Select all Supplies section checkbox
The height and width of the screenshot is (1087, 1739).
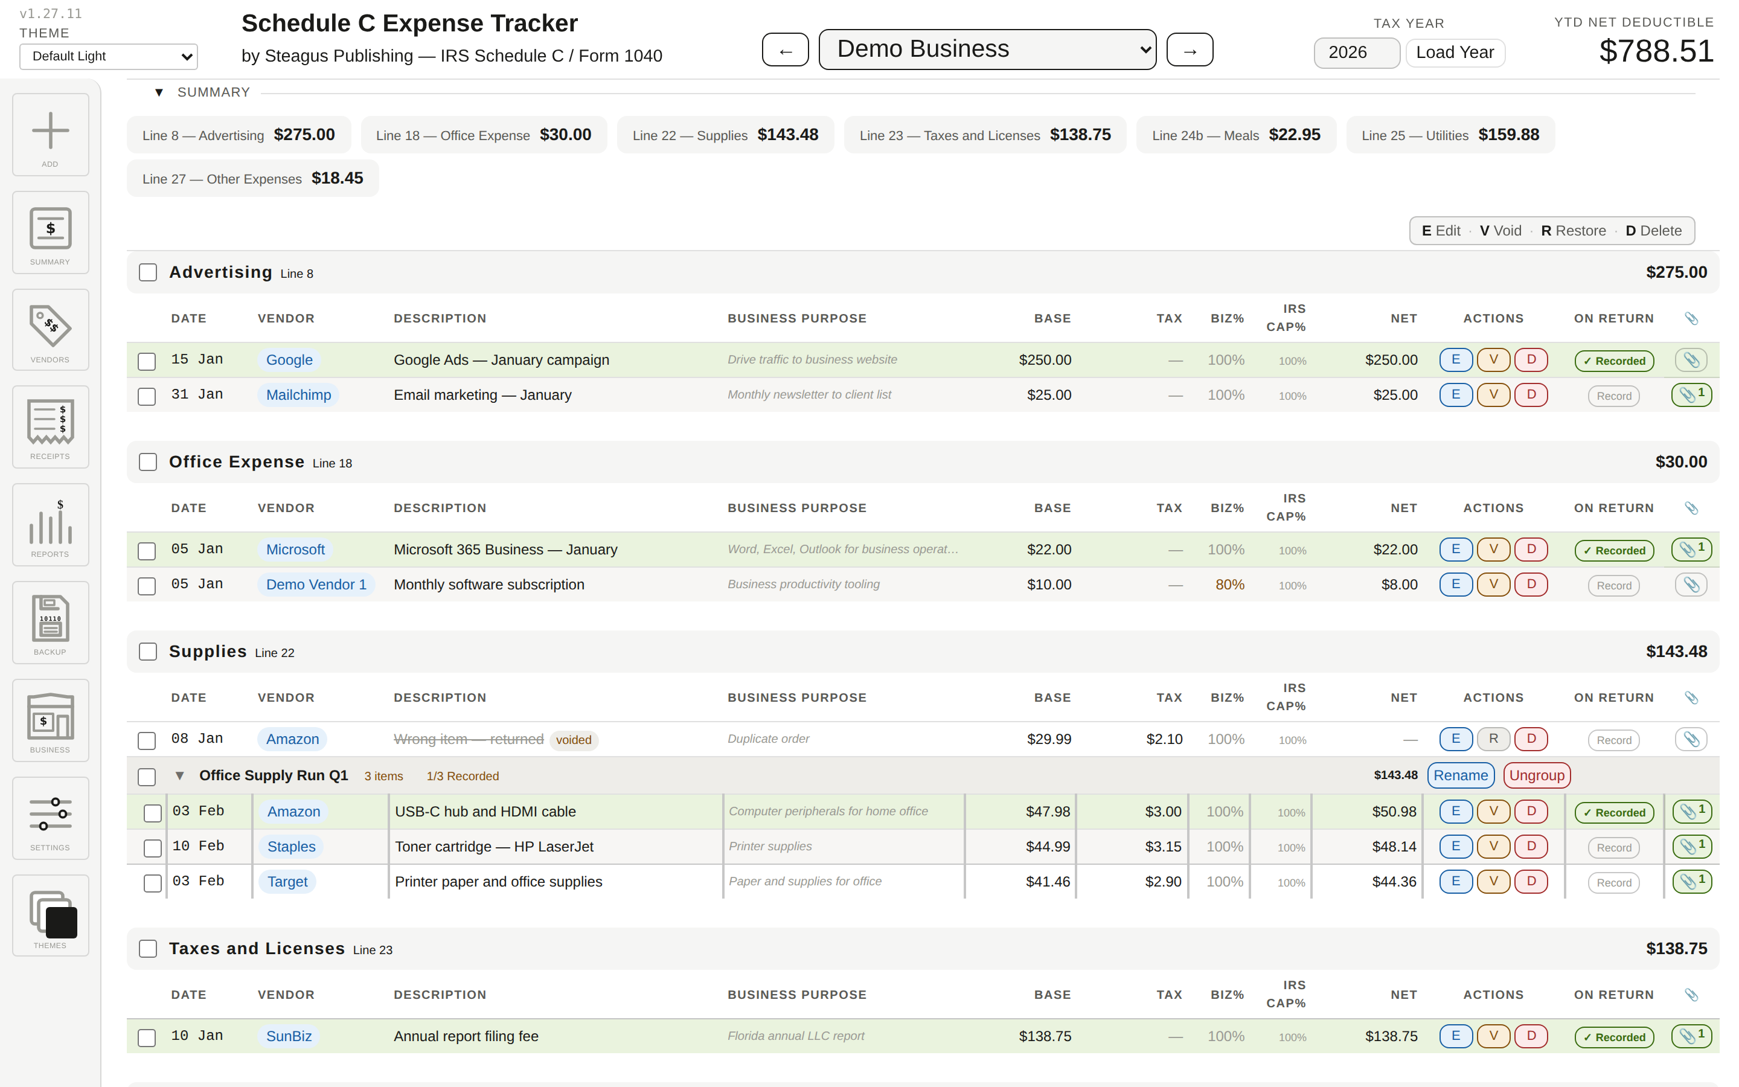(148, 652)
